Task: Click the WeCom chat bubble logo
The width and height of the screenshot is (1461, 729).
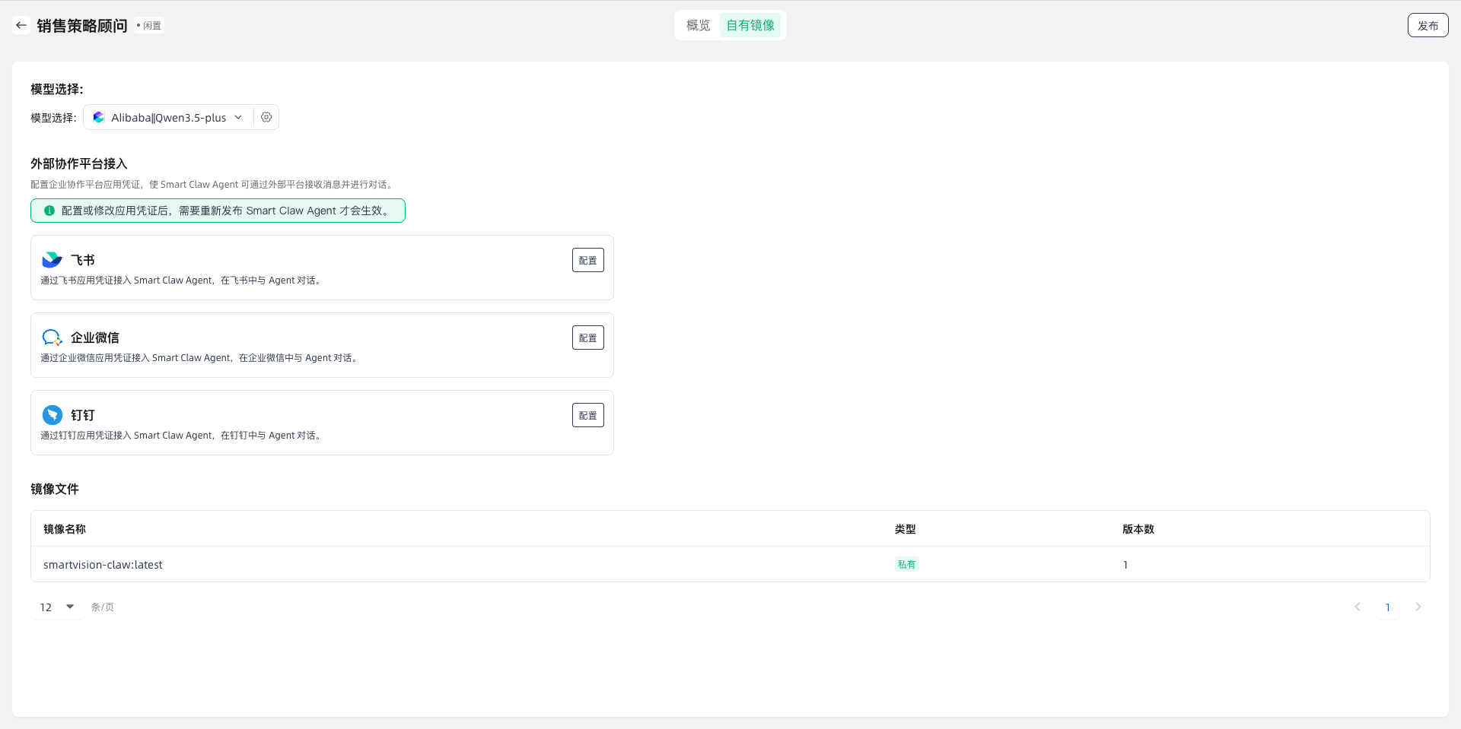Action: [x=52, y=338]
